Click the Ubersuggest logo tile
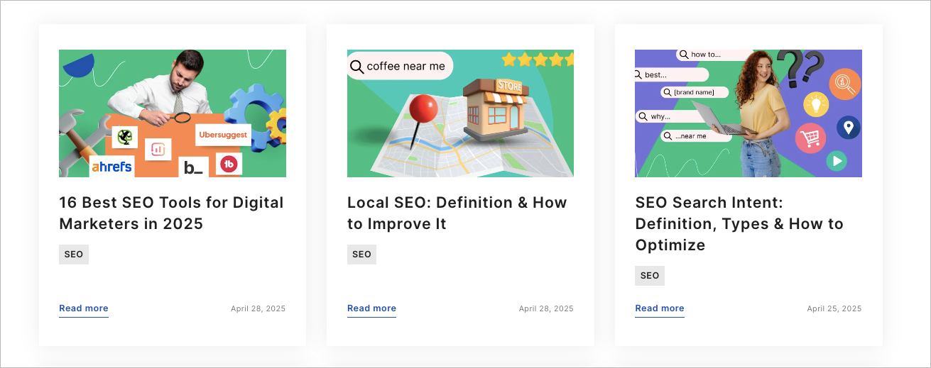 (223, 135)
